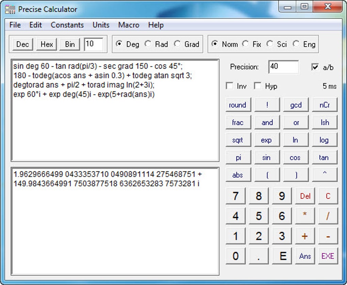This screenshot has height=285, width=347.
Task: Select the Sci display format
Action: click(277, 44)
